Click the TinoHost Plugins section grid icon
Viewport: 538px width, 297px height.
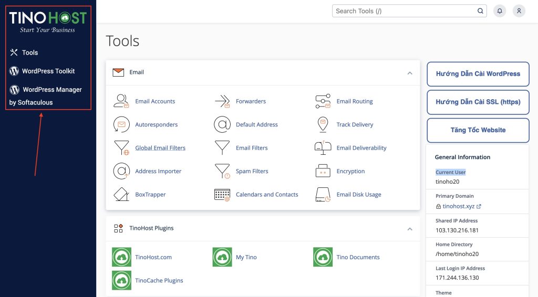pos(118,228)
